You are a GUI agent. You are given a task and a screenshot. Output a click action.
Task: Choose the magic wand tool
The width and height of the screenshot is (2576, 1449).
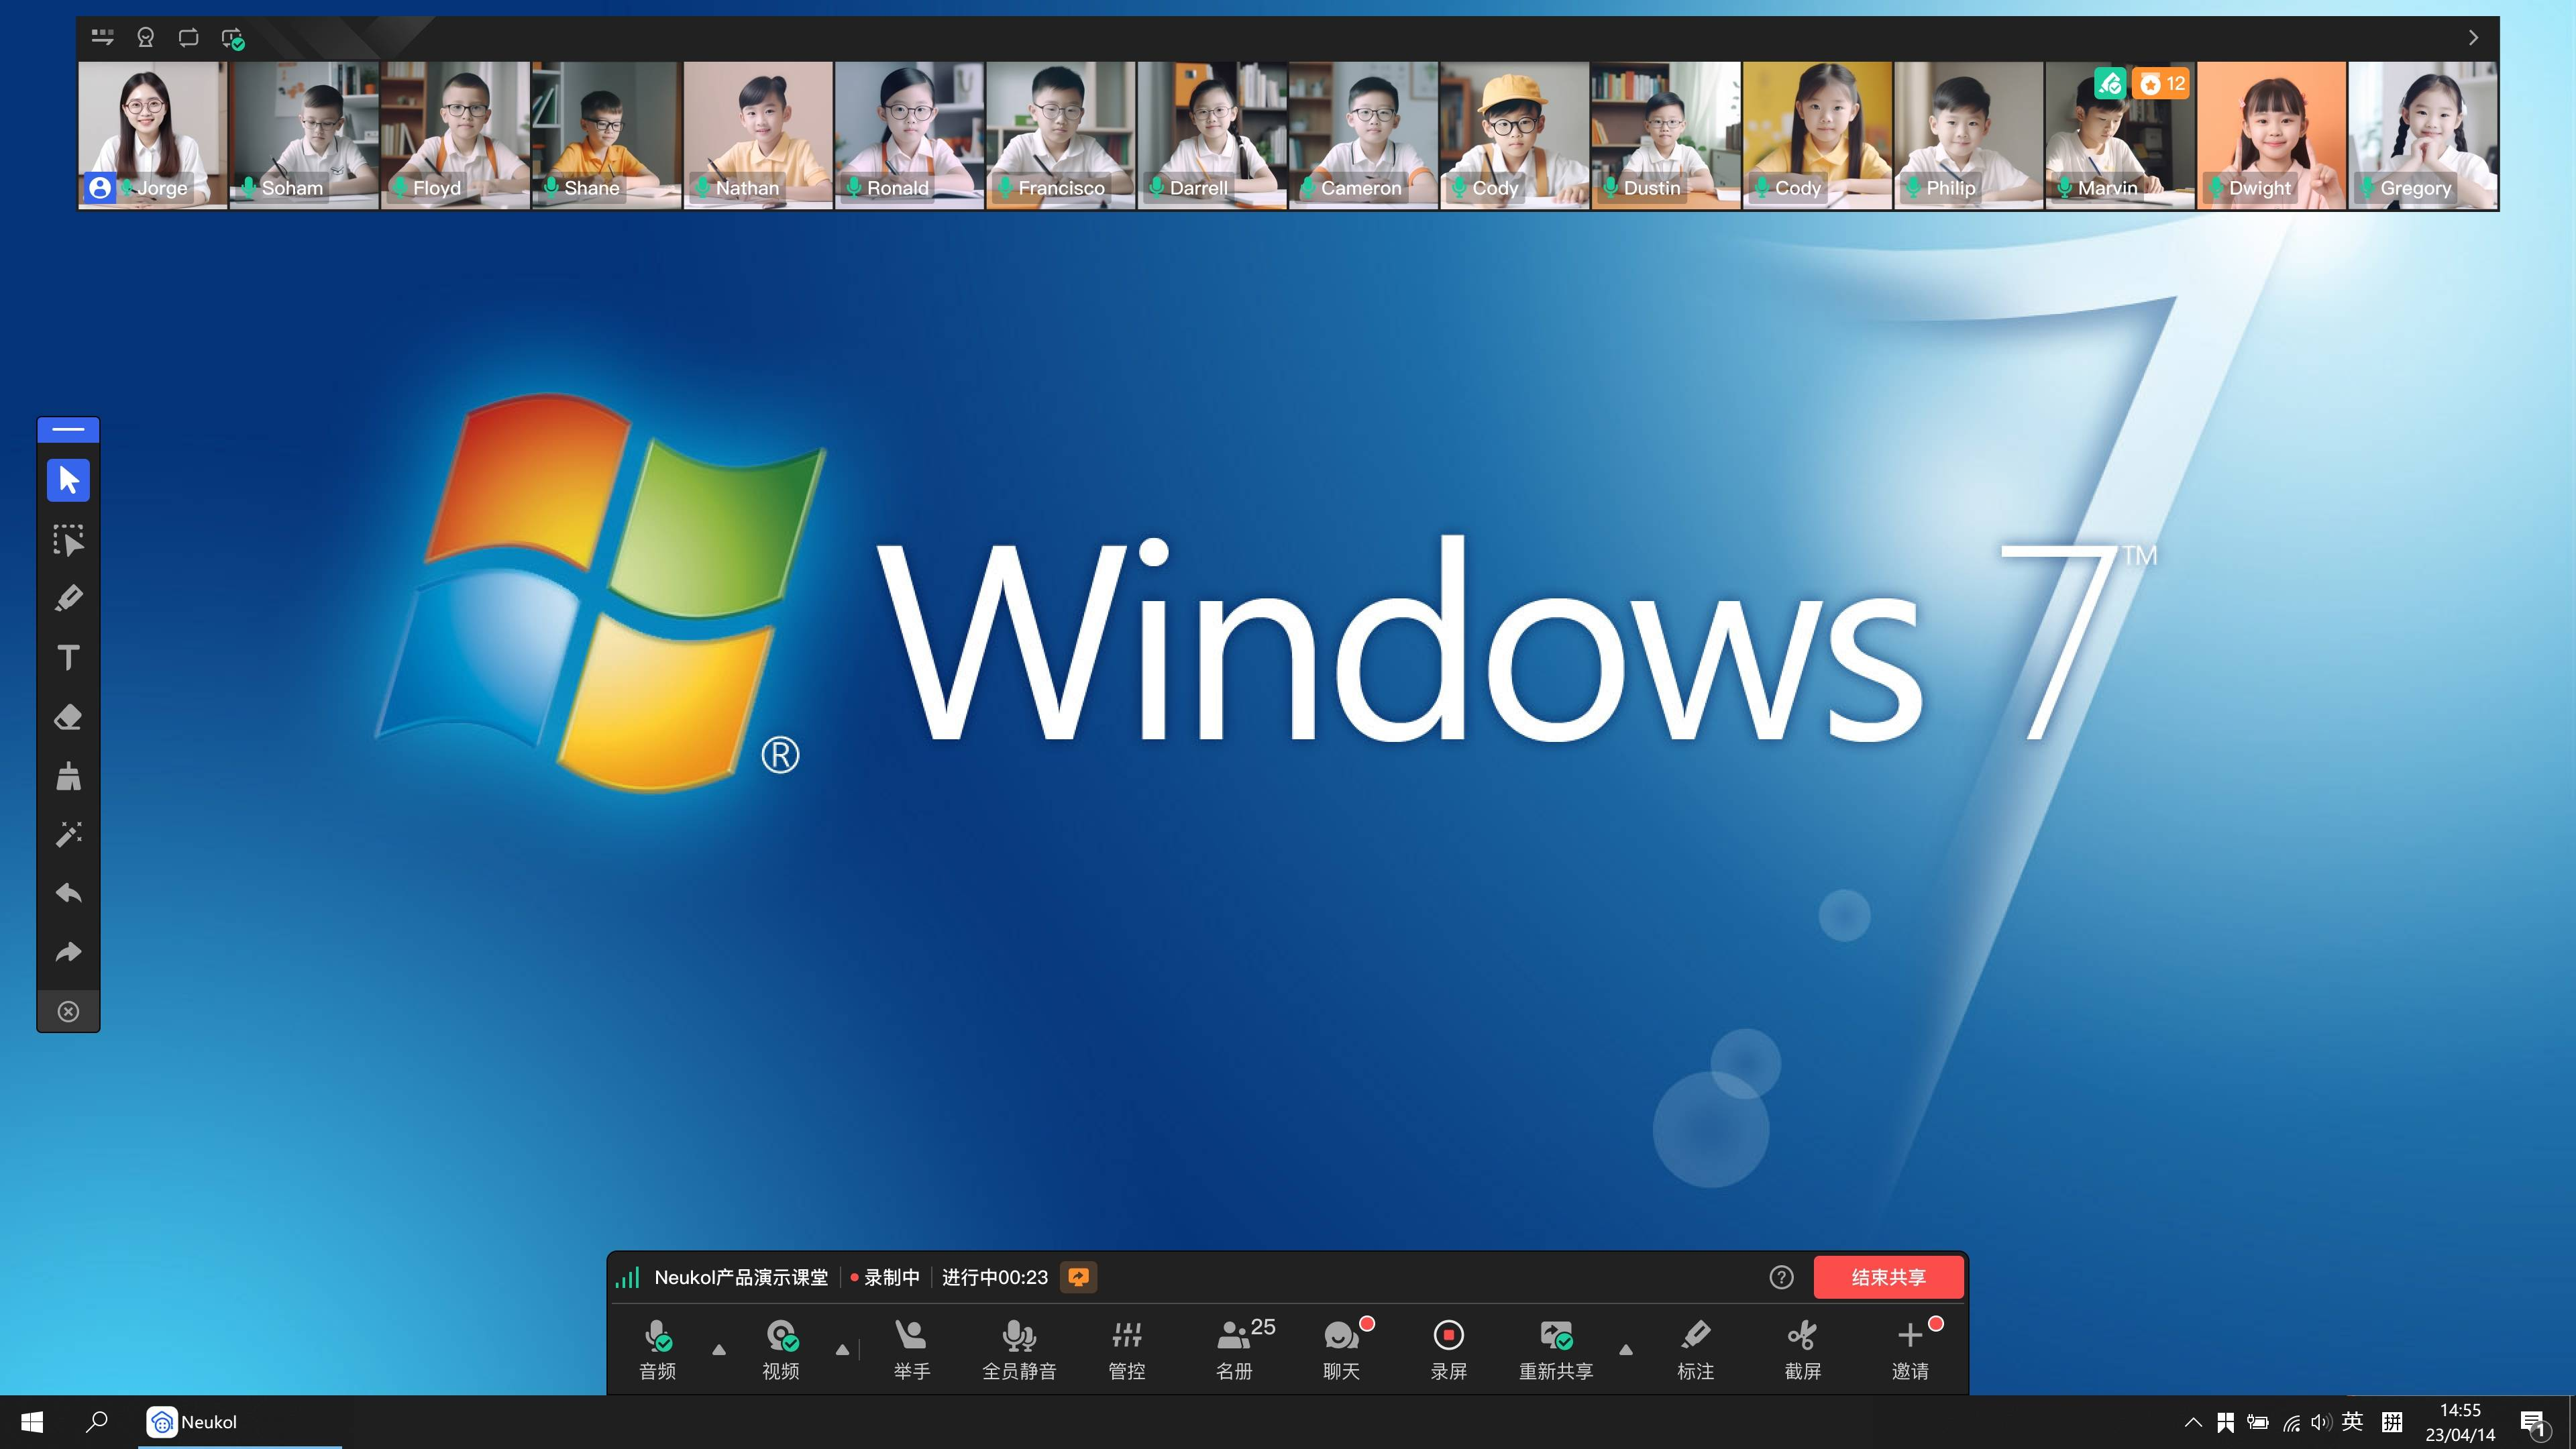coord(68,834)
